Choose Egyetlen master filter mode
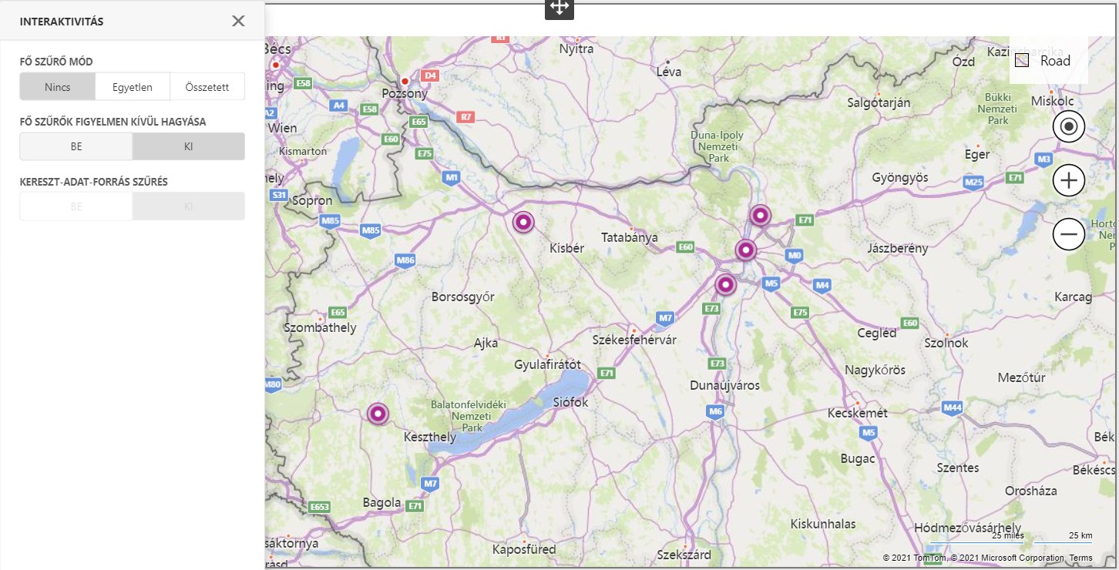Screen dimensions: 1119x570 133,87
